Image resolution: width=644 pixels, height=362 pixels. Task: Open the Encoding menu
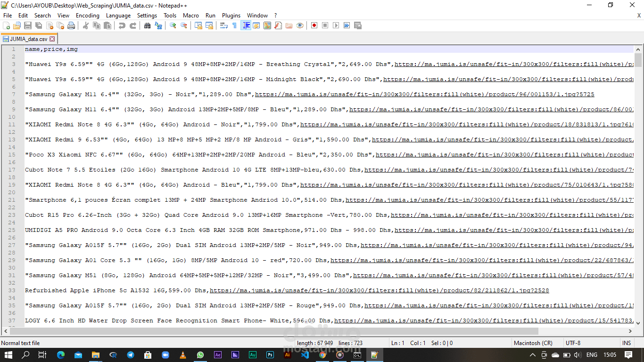pyautogui.click(x=88, y=16)
